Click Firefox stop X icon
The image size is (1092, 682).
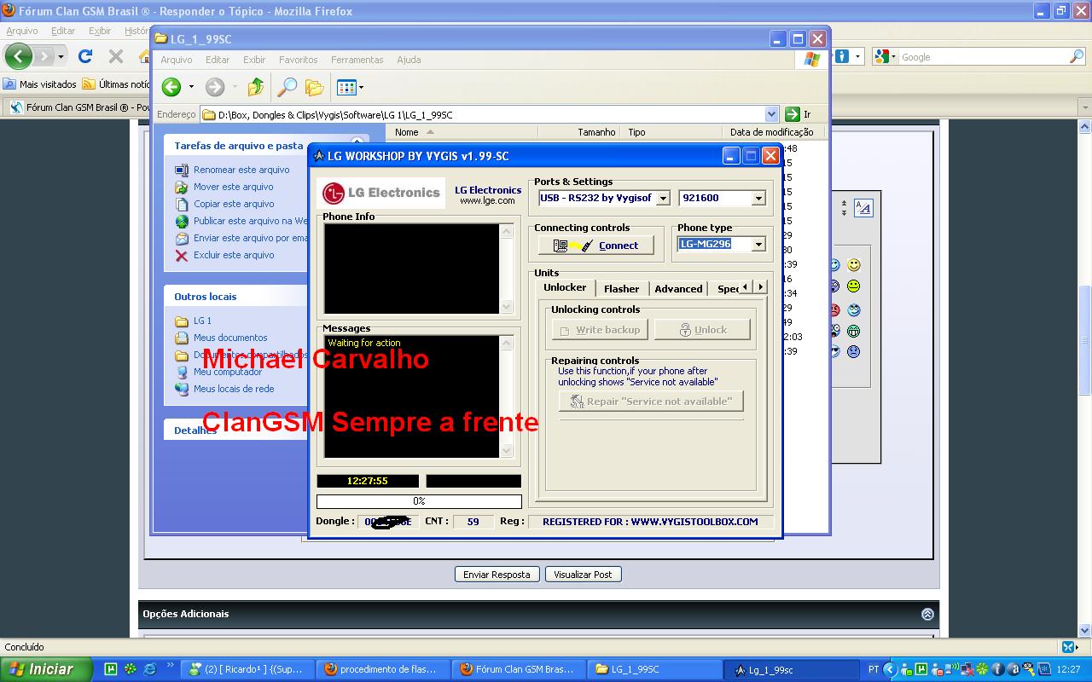[116, 56]
